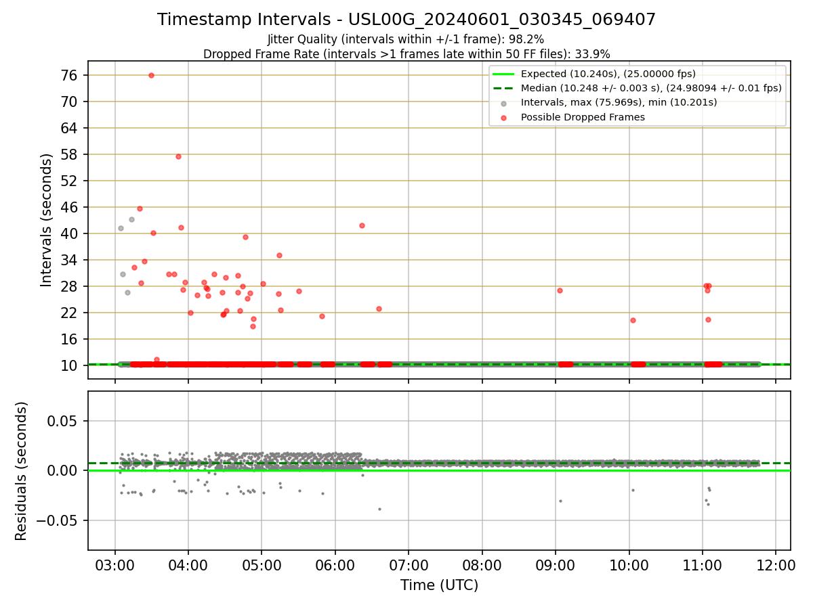The width and height of the screenshot is (813, 609).
Task: Click the '11:00' x-axis tick label
Action: tap(703, 564)
